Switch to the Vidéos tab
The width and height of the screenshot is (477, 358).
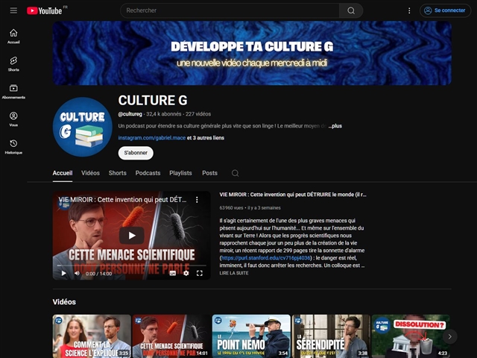point(90,173)
